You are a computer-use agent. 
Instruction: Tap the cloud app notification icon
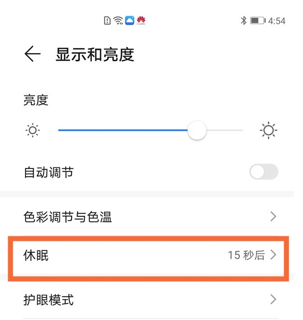(x=130, y=20)
